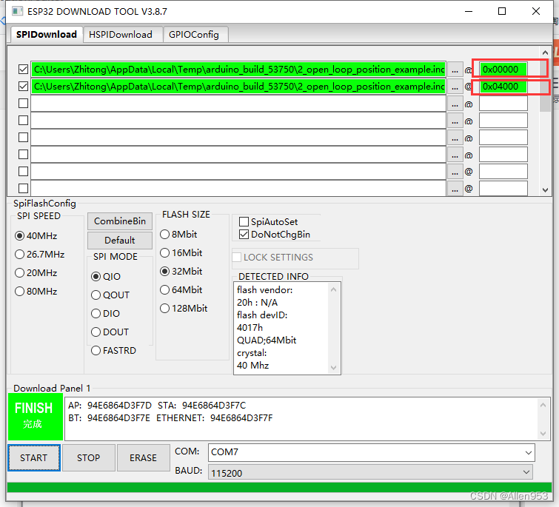
Task: Maximize the ESP32 Download Tool window
Action: point(502,11)
